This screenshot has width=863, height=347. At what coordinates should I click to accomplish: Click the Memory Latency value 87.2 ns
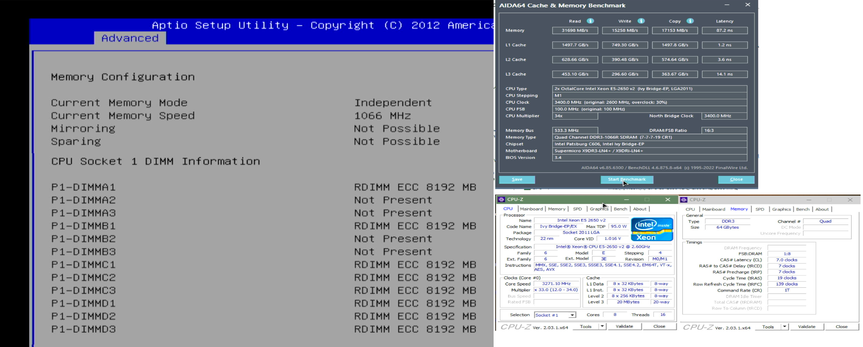point(725,30)
